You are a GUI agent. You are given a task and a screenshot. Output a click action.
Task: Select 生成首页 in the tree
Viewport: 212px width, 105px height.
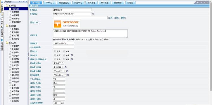(x=15, y=29)
